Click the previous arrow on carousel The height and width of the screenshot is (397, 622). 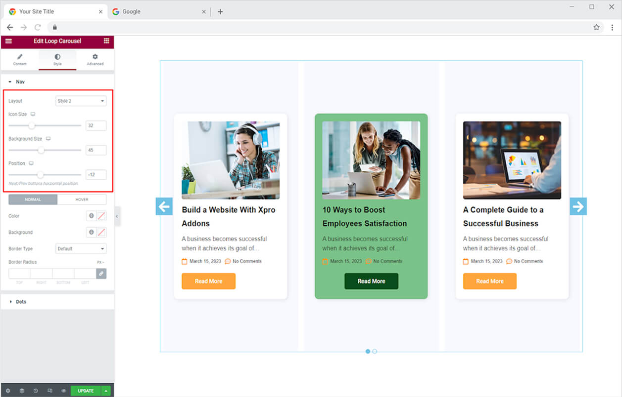[164, 206]
